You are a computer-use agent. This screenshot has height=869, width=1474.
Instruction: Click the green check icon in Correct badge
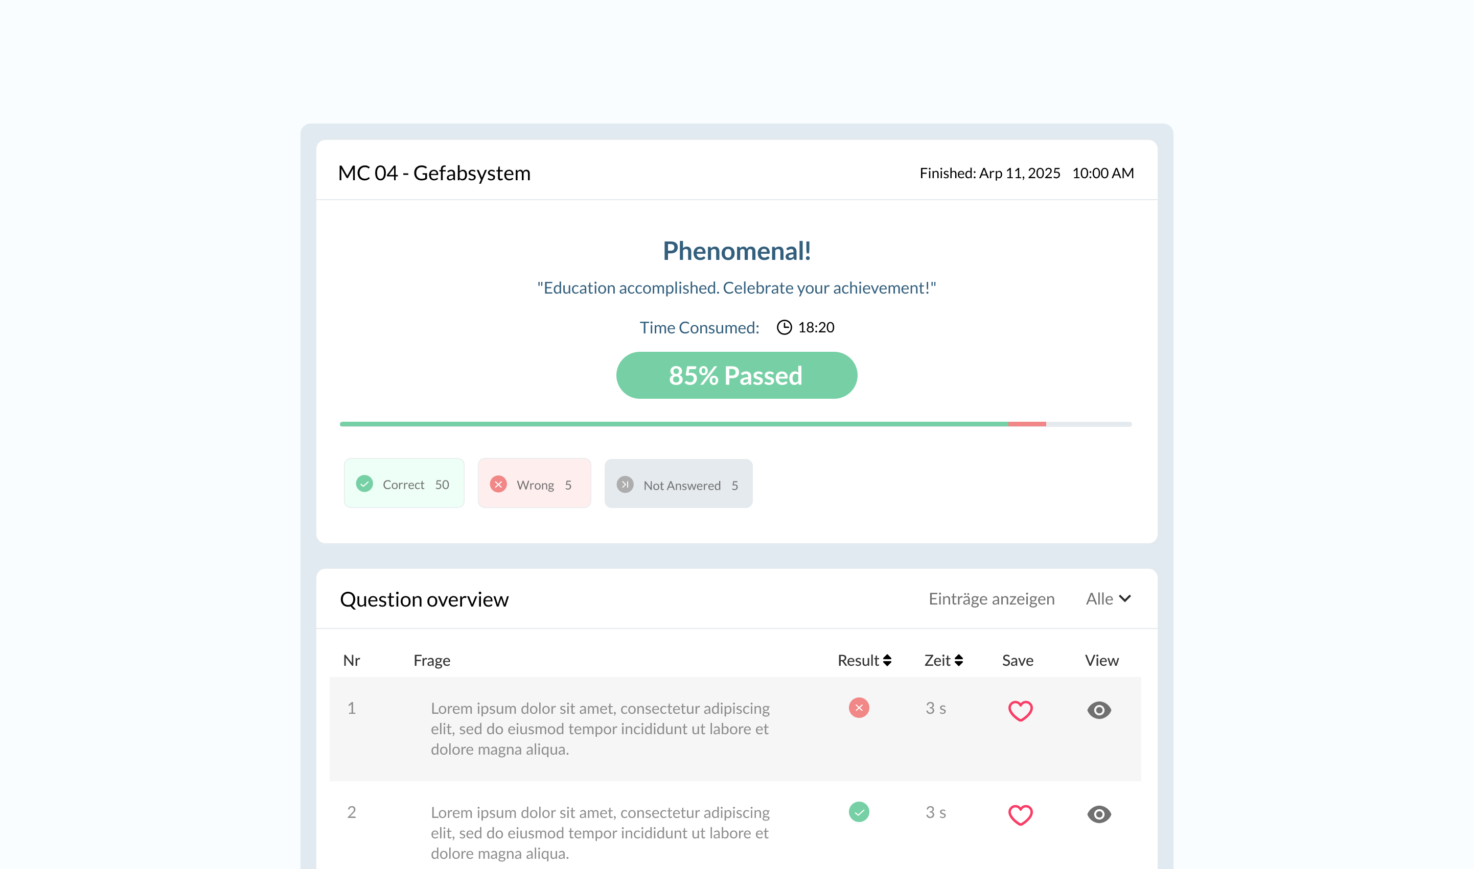364,484
